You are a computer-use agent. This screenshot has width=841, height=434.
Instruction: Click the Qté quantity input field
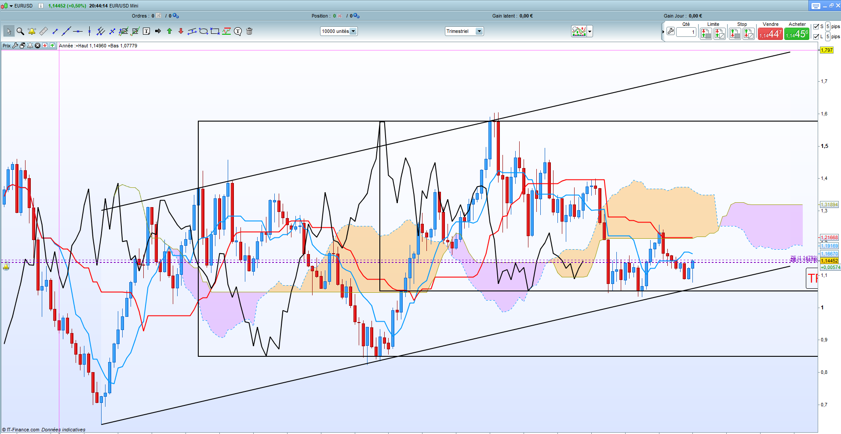pos(686,32)
